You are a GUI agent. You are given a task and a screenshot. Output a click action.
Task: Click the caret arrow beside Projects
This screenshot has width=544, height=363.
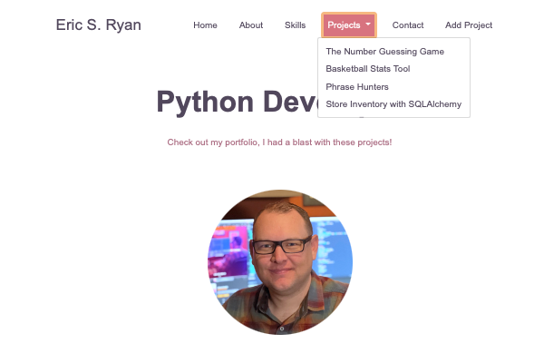tap(368, 25)
